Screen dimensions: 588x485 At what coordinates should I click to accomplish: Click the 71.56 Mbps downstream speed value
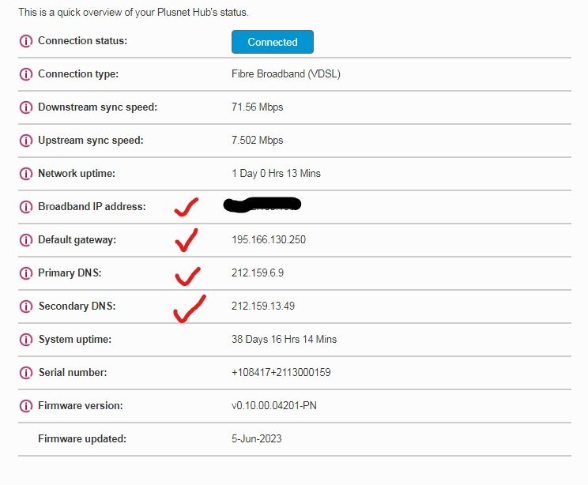point(257,107)
